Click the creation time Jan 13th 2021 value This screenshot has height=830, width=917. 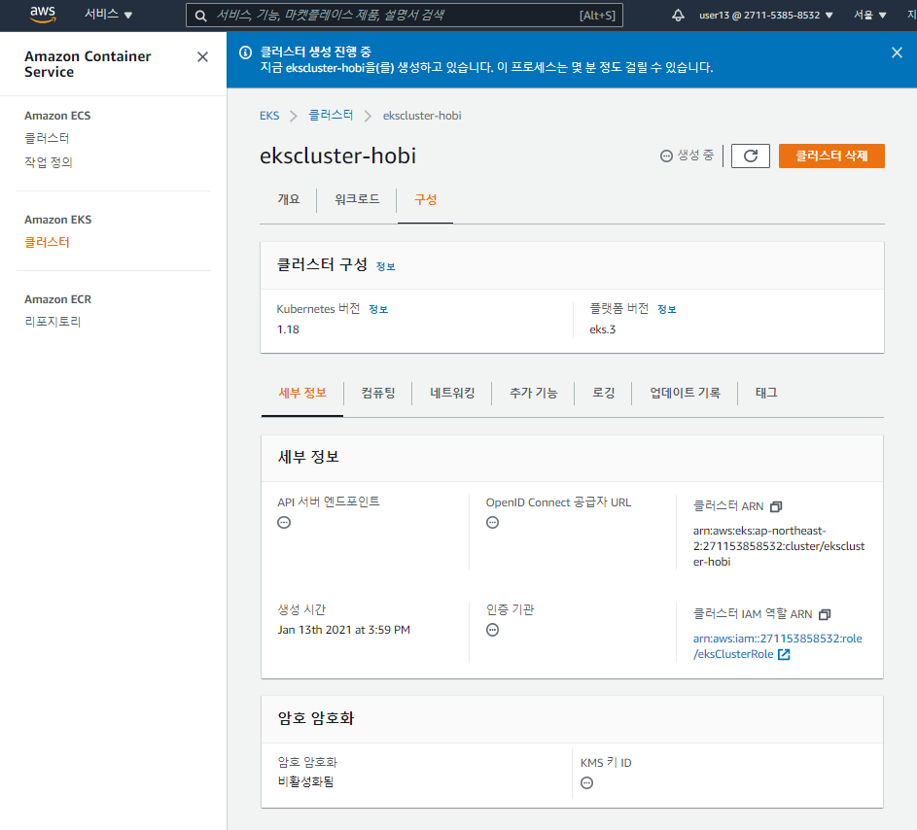coord(344,630)
